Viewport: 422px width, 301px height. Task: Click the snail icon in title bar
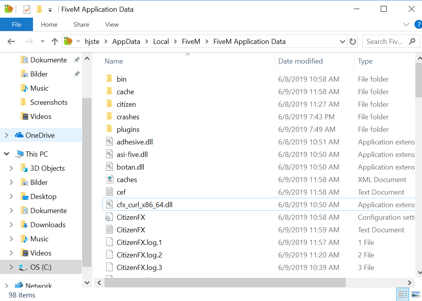9,9
